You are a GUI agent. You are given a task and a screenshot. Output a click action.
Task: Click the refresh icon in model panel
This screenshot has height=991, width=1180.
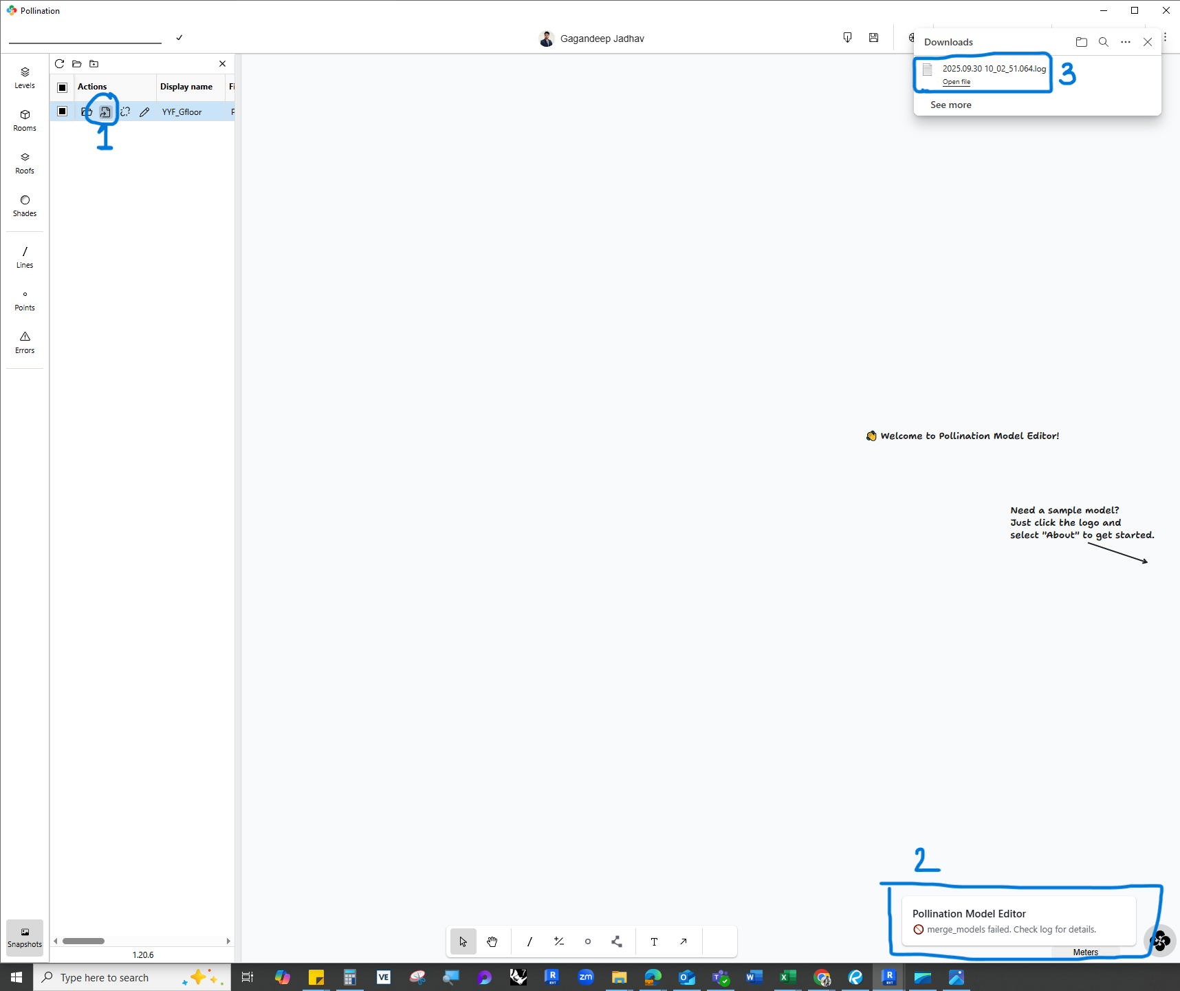60,63
